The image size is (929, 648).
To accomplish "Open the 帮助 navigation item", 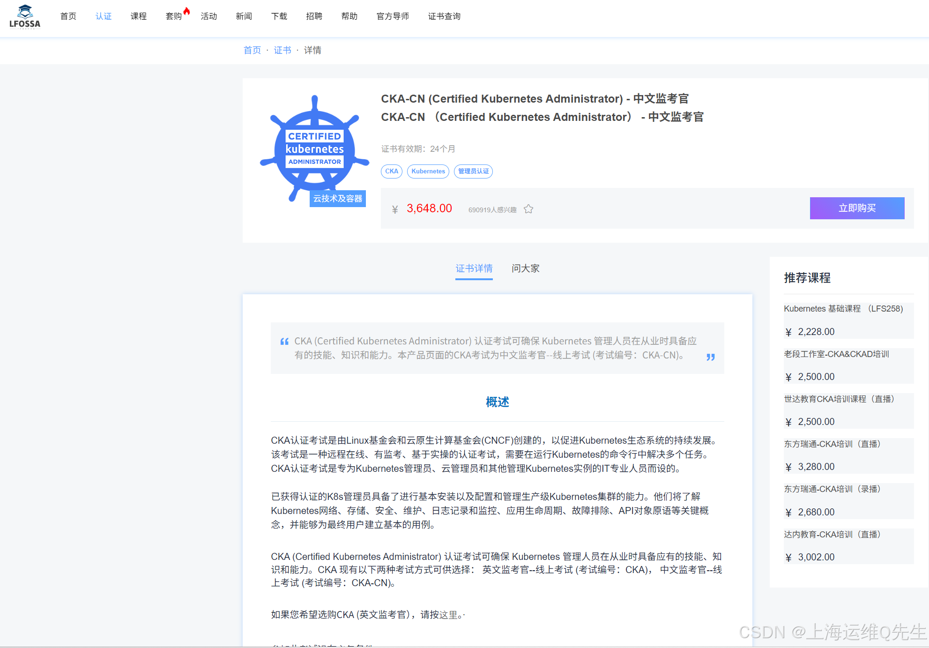I will tap(349, 16).
